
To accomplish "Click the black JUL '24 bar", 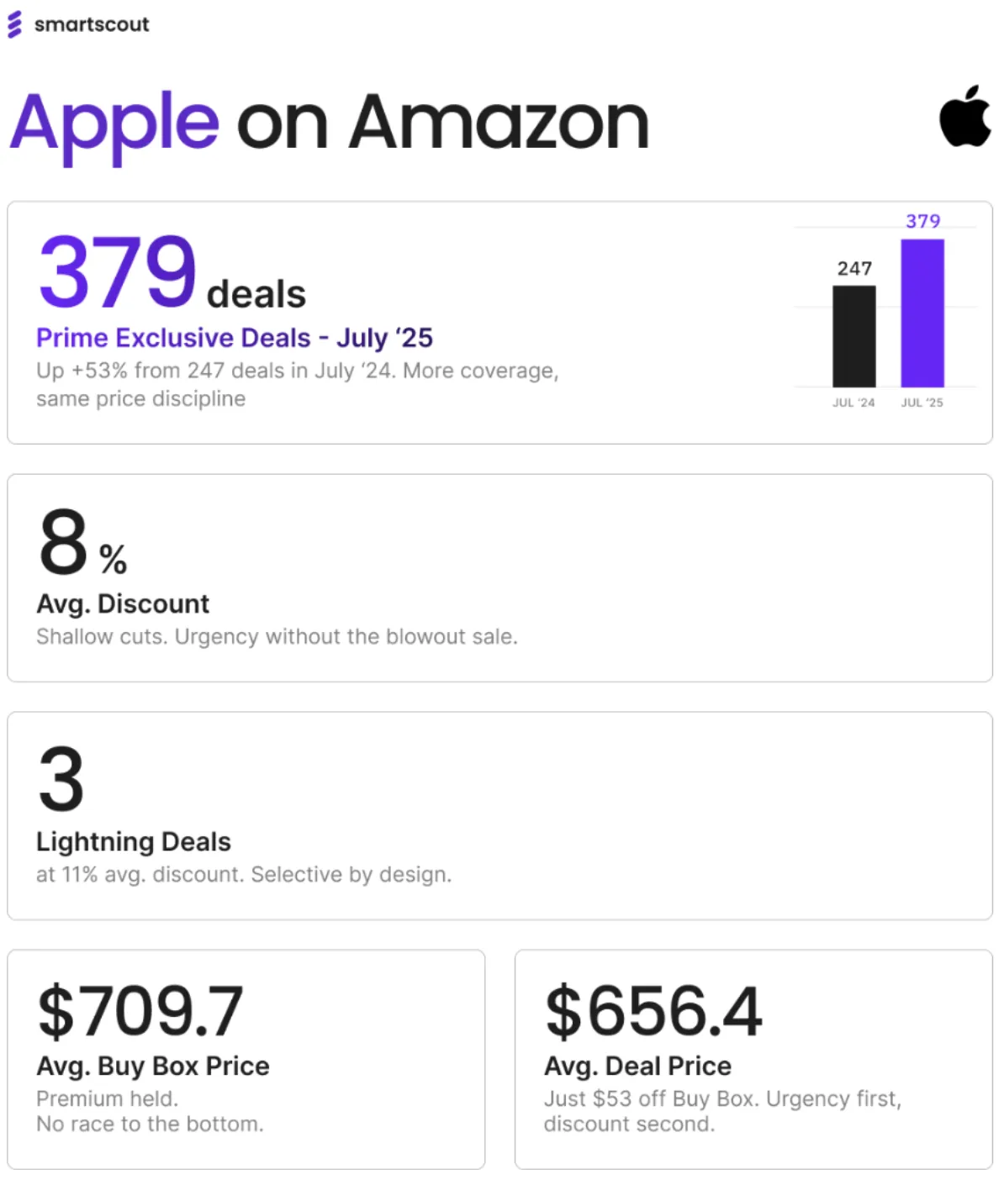I will pyautogui.click(x=854, y=336).
